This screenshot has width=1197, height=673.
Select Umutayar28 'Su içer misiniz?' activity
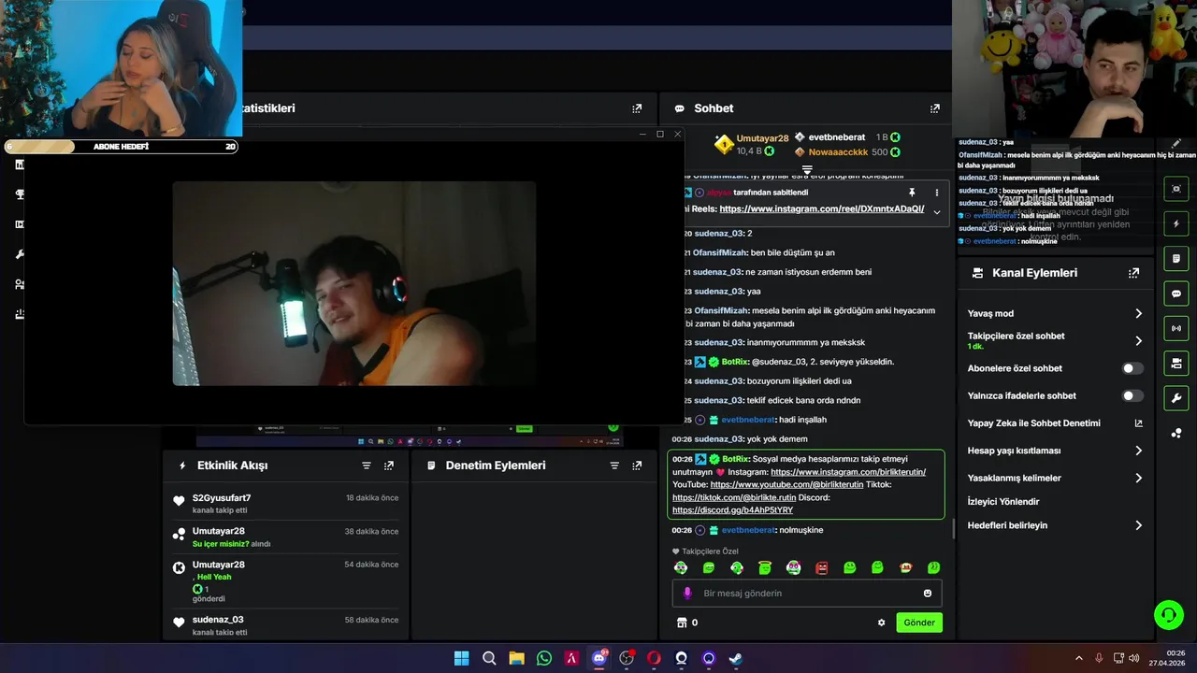point(286,537)
